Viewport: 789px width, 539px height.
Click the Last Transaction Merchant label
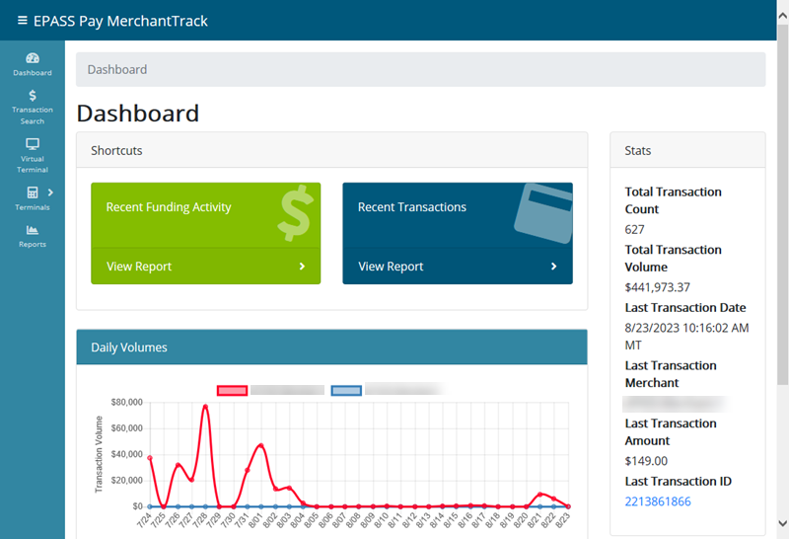[x=671, y=374]
